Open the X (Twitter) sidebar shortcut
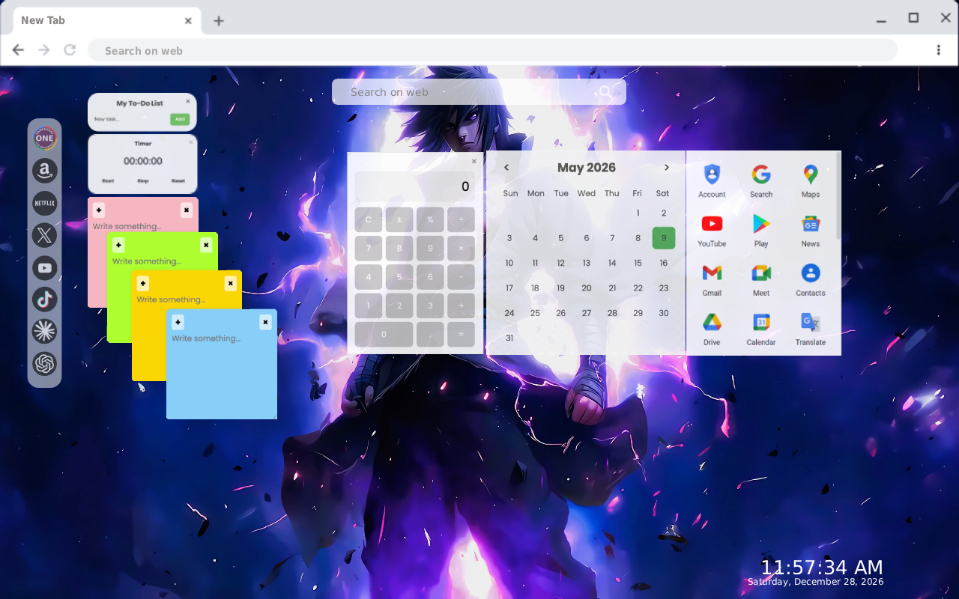 point(45,235)
